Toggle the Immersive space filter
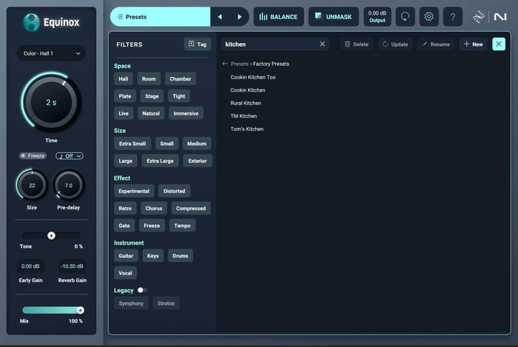This screenshot has height=347, width=518. point(186,113)
